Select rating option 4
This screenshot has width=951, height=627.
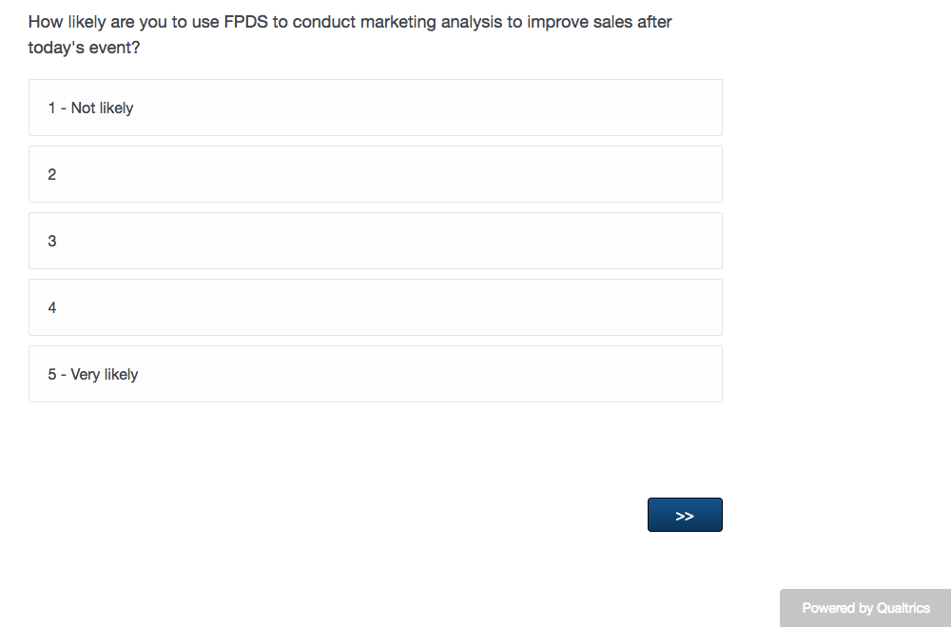tap(375, 307)
